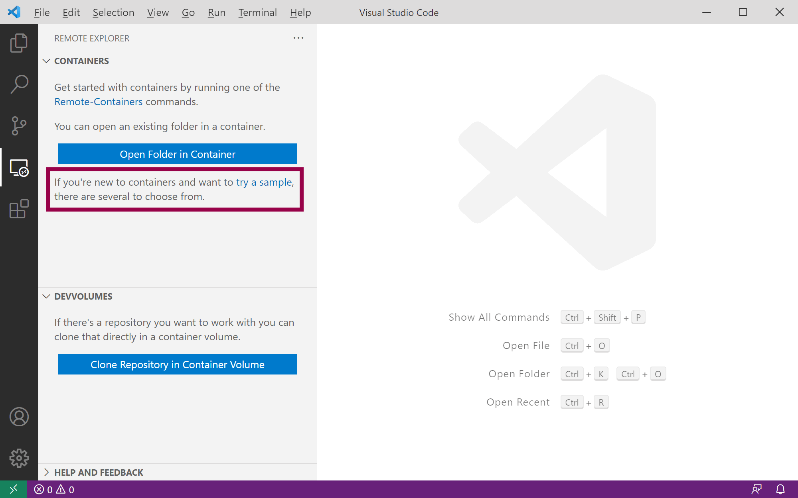Click Open Folder in Container button
Image resolution: width=798 pixels, height=498 pixels.
click(x=177, y=154)
